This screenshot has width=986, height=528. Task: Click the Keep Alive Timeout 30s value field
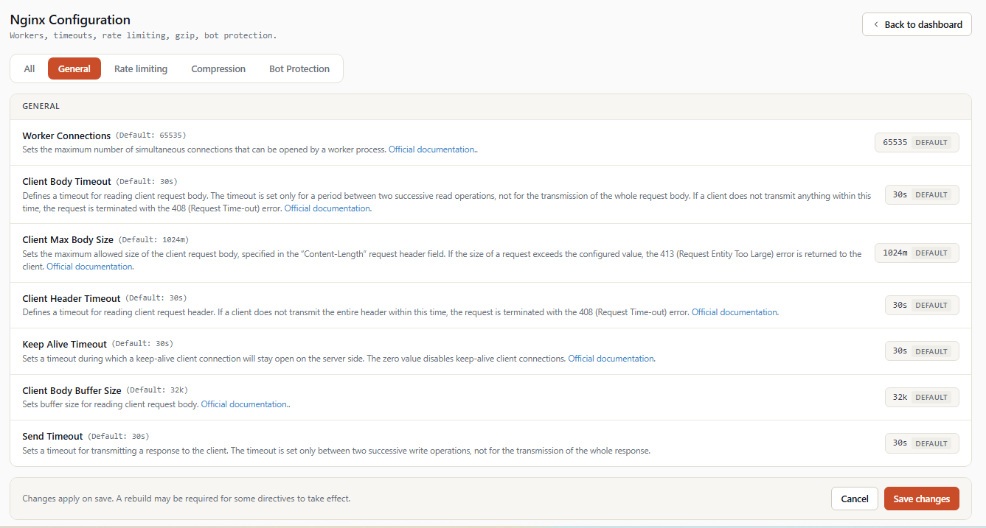(922, 351)
